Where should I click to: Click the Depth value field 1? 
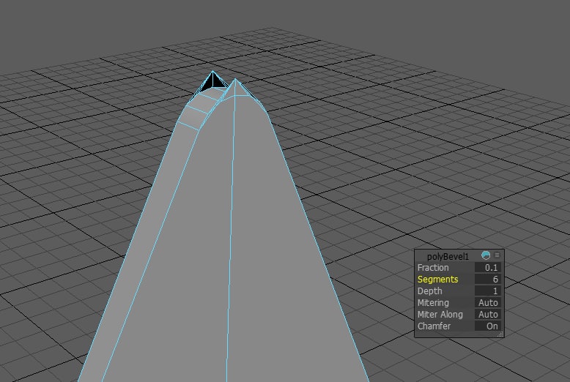pos(488,291)
